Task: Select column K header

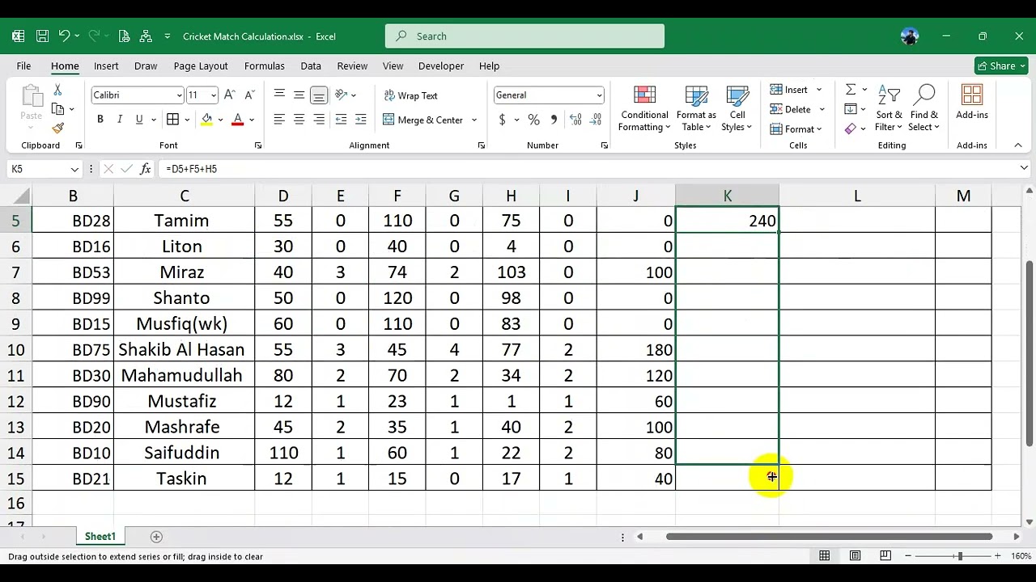Action: [727, 196]
